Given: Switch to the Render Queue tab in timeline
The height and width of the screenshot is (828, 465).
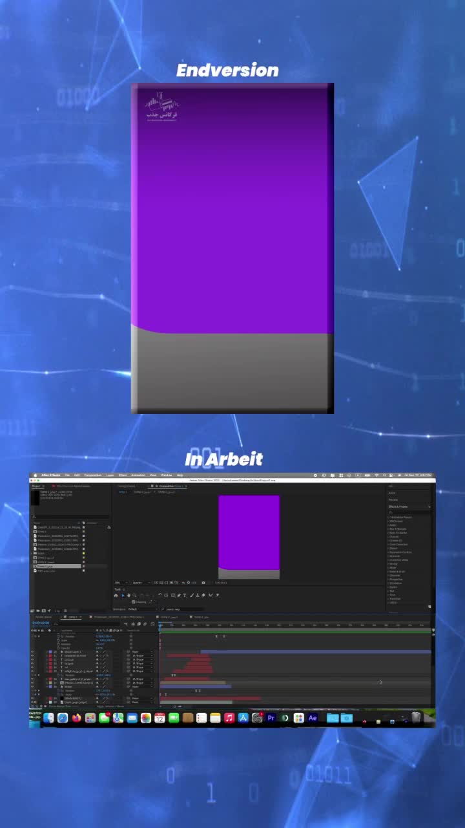Looking at the screenshot, I should pos(43,617).
